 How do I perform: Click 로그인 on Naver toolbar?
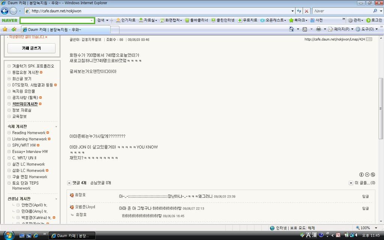click(374, 20)
